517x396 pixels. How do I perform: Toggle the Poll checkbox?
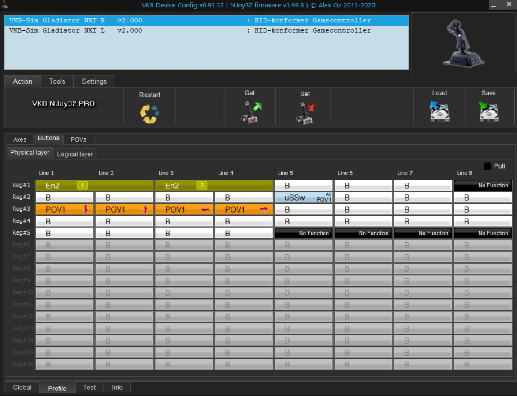pos(487,166)
